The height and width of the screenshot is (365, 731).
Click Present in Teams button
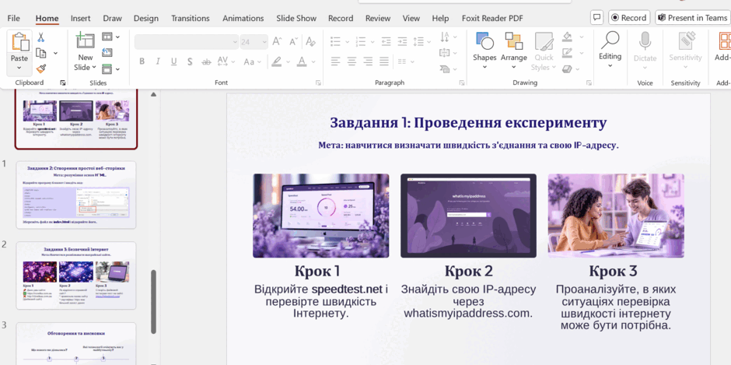tap(692, 18)
